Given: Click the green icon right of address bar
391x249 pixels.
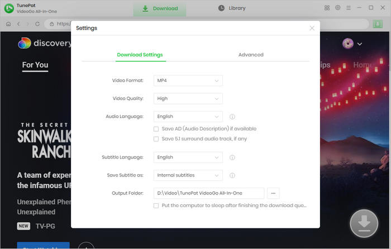Looking at the screenshot, I should pyautogui.click(x=378, y=24).
